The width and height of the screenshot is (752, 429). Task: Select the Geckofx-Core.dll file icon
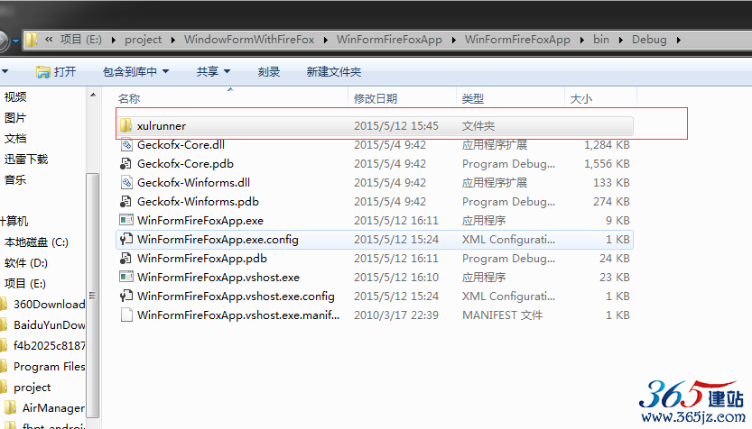pos(126,144)
